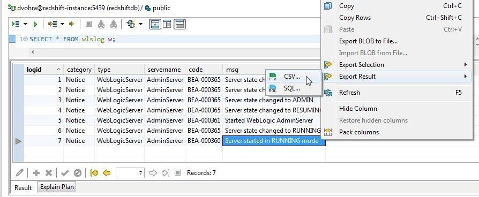Screen dimensions: 479x197
Task: Click the Refresh icon in context menu
Action: coord(328,93)
